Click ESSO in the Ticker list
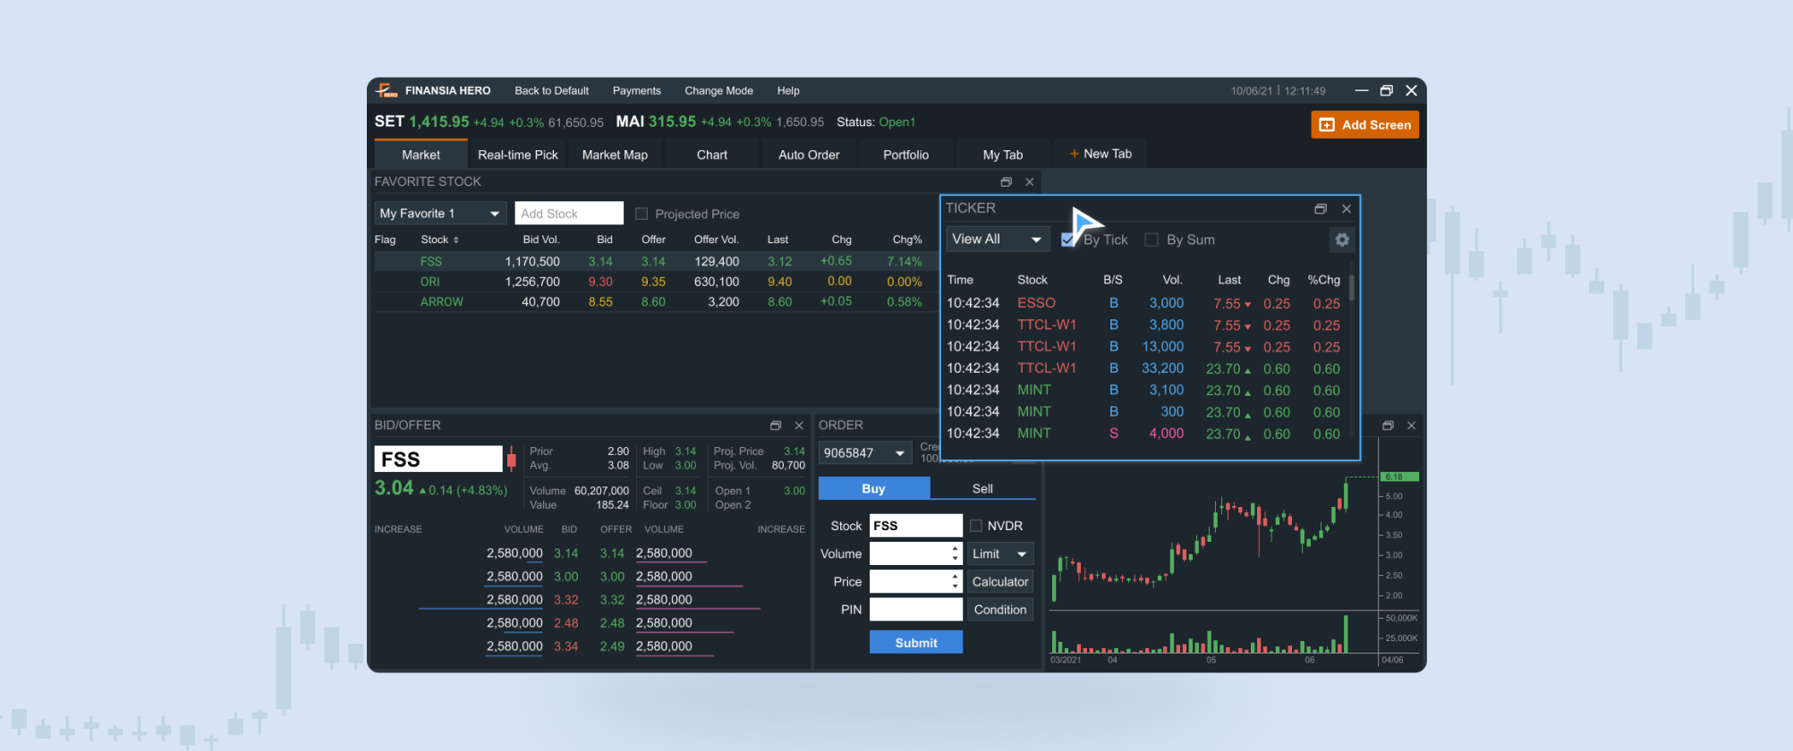1793x751 pixels. pos(1036,303)
